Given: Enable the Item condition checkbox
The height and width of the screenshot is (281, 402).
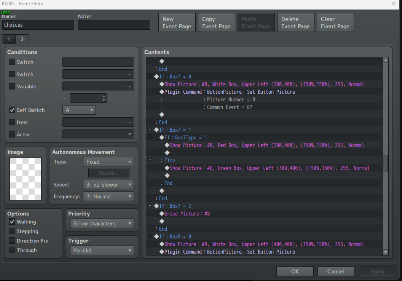Looking at the screenshot, I should coord(12,122).
